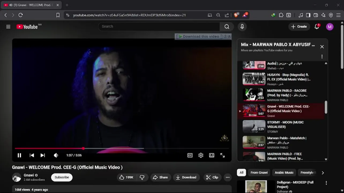344x193 pixels.
Task: Seek on the video progress bar
Action: 122,148
